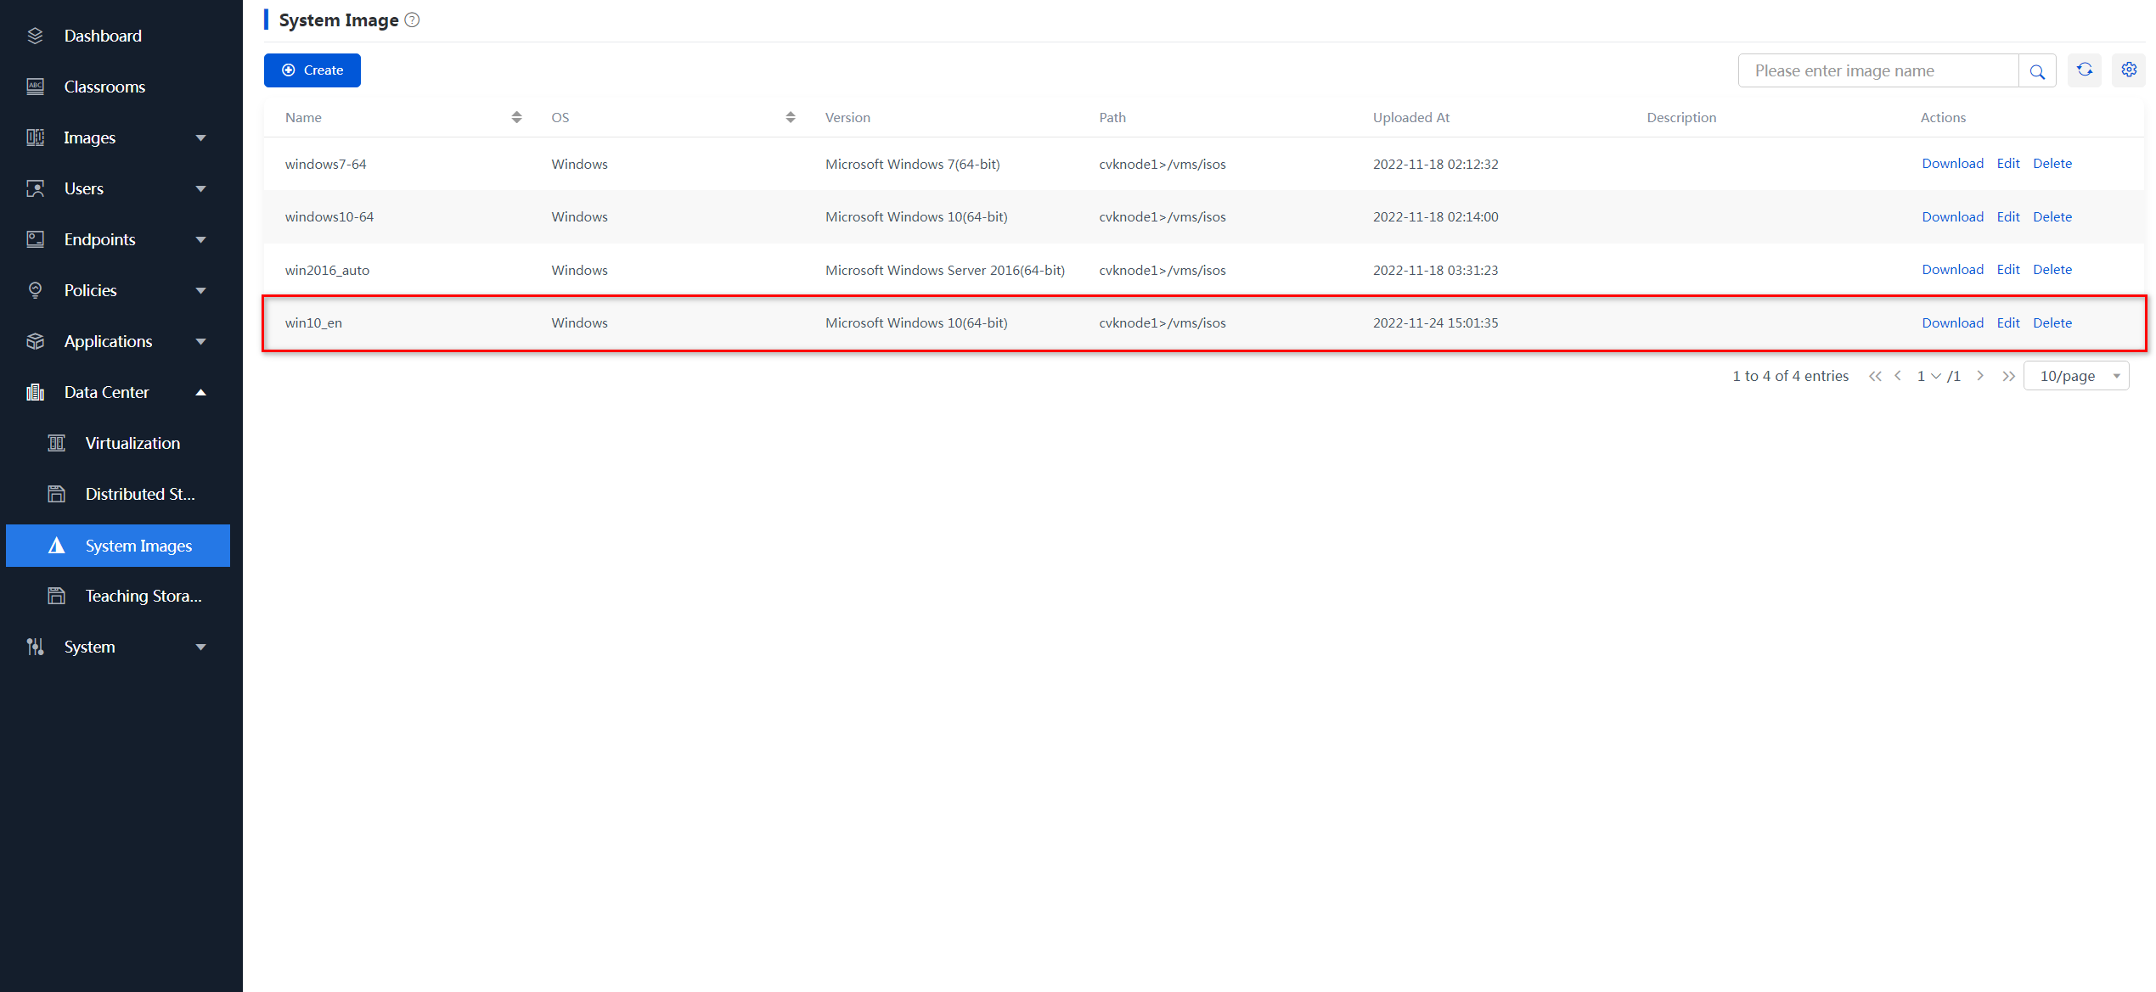Open the System Images menu item
The image size is (2156, 992).
[x=118, y=546]
